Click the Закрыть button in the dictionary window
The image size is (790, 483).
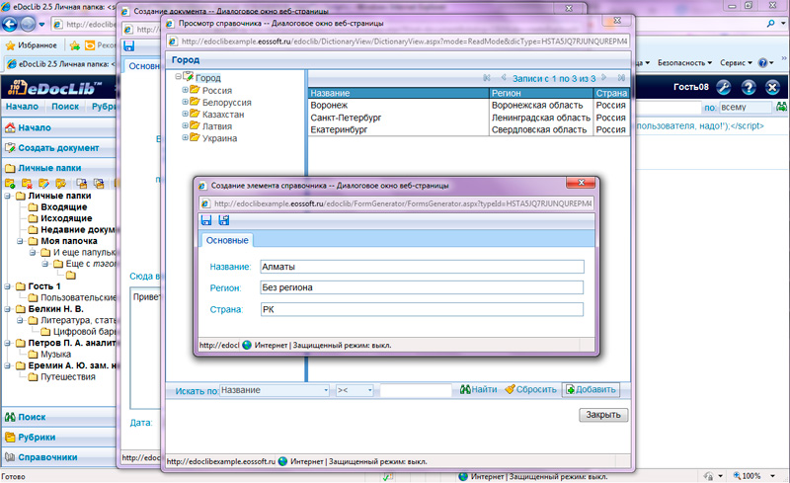tap(603, 415)
